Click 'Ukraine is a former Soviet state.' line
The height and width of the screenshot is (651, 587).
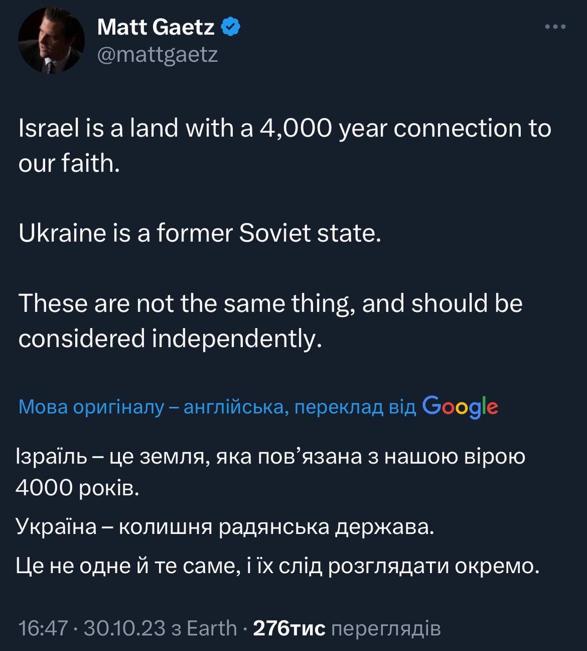pos(200,233)
